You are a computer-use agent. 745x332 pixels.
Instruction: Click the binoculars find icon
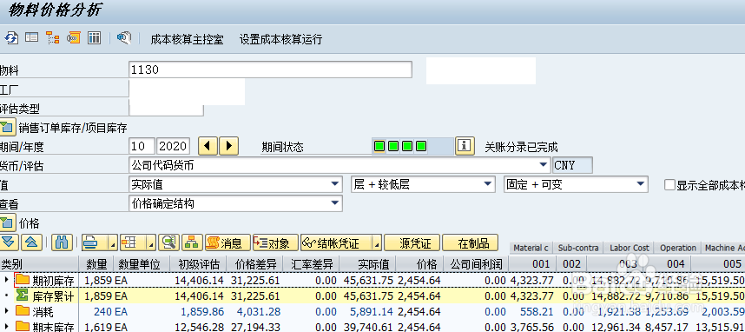coord(62,242)
